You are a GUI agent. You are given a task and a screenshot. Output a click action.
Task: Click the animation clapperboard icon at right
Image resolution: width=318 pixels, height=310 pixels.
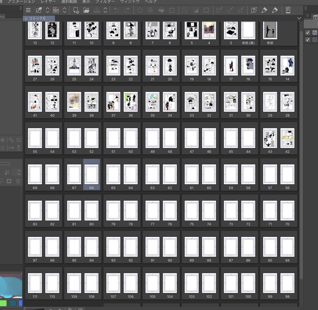[316, 17]
